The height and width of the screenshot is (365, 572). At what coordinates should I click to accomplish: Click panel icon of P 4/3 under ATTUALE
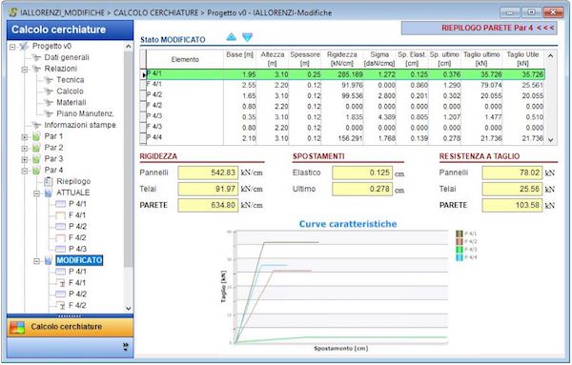click(61, 250)
